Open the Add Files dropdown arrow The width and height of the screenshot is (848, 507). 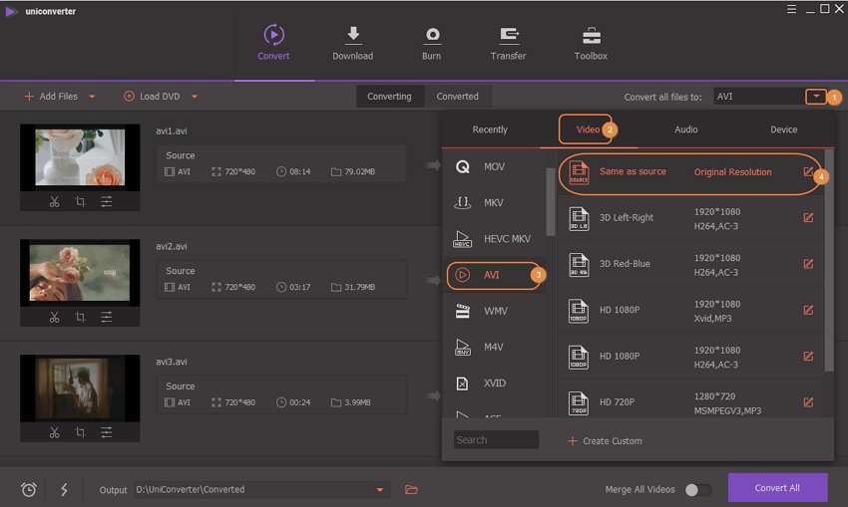[92, 97]
